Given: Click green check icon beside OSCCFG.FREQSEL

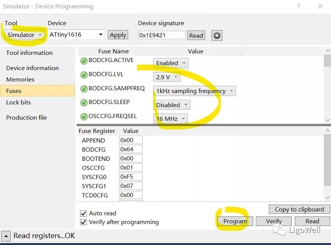Looking at the screenshot, I should point(84,117).
